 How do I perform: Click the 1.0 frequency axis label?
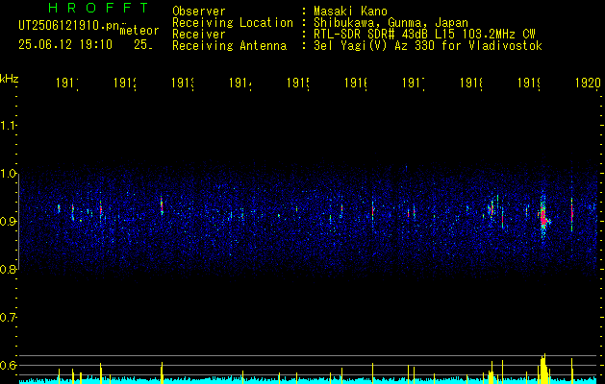[x=9, y=174]
